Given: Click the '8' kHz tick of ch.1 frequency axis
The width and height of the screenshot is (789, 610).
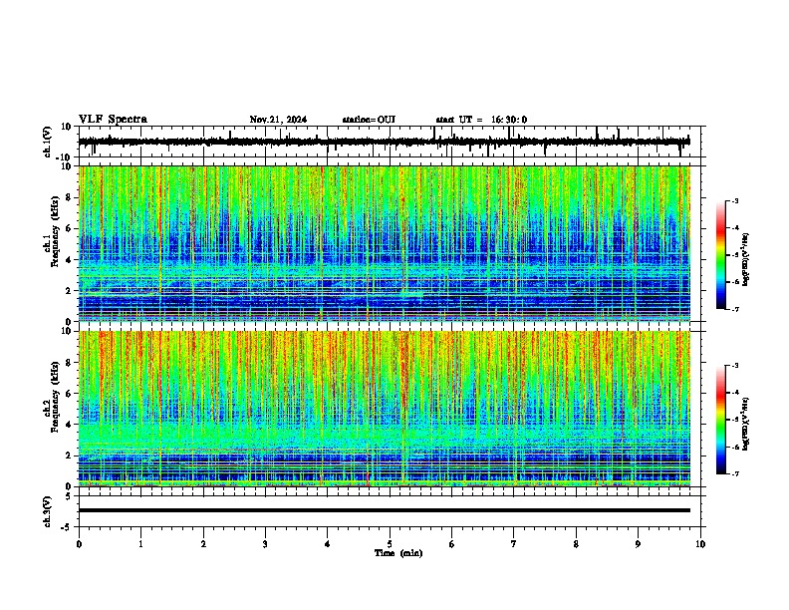Looking at the screenshot, I should tap(69, 197).
